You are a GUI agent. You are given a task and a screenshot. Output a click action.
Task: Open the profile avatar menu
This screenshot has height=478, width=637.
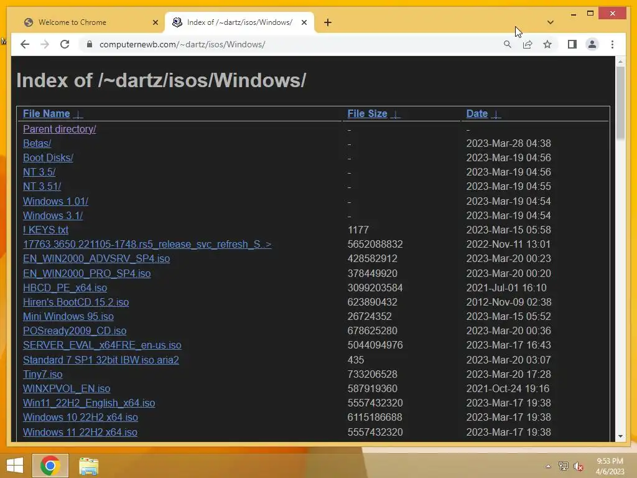(x=592, y=44)
